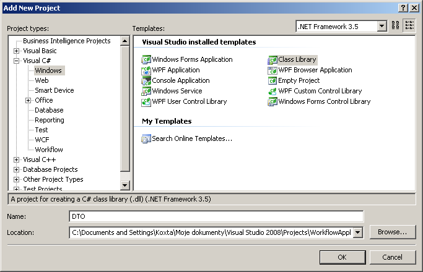Expand the Visual Basic tree node
Screen dimensions: 423x272
[17, 51]
